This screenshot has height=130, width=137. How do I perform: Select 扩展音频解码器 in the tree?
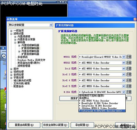(30, 54)
